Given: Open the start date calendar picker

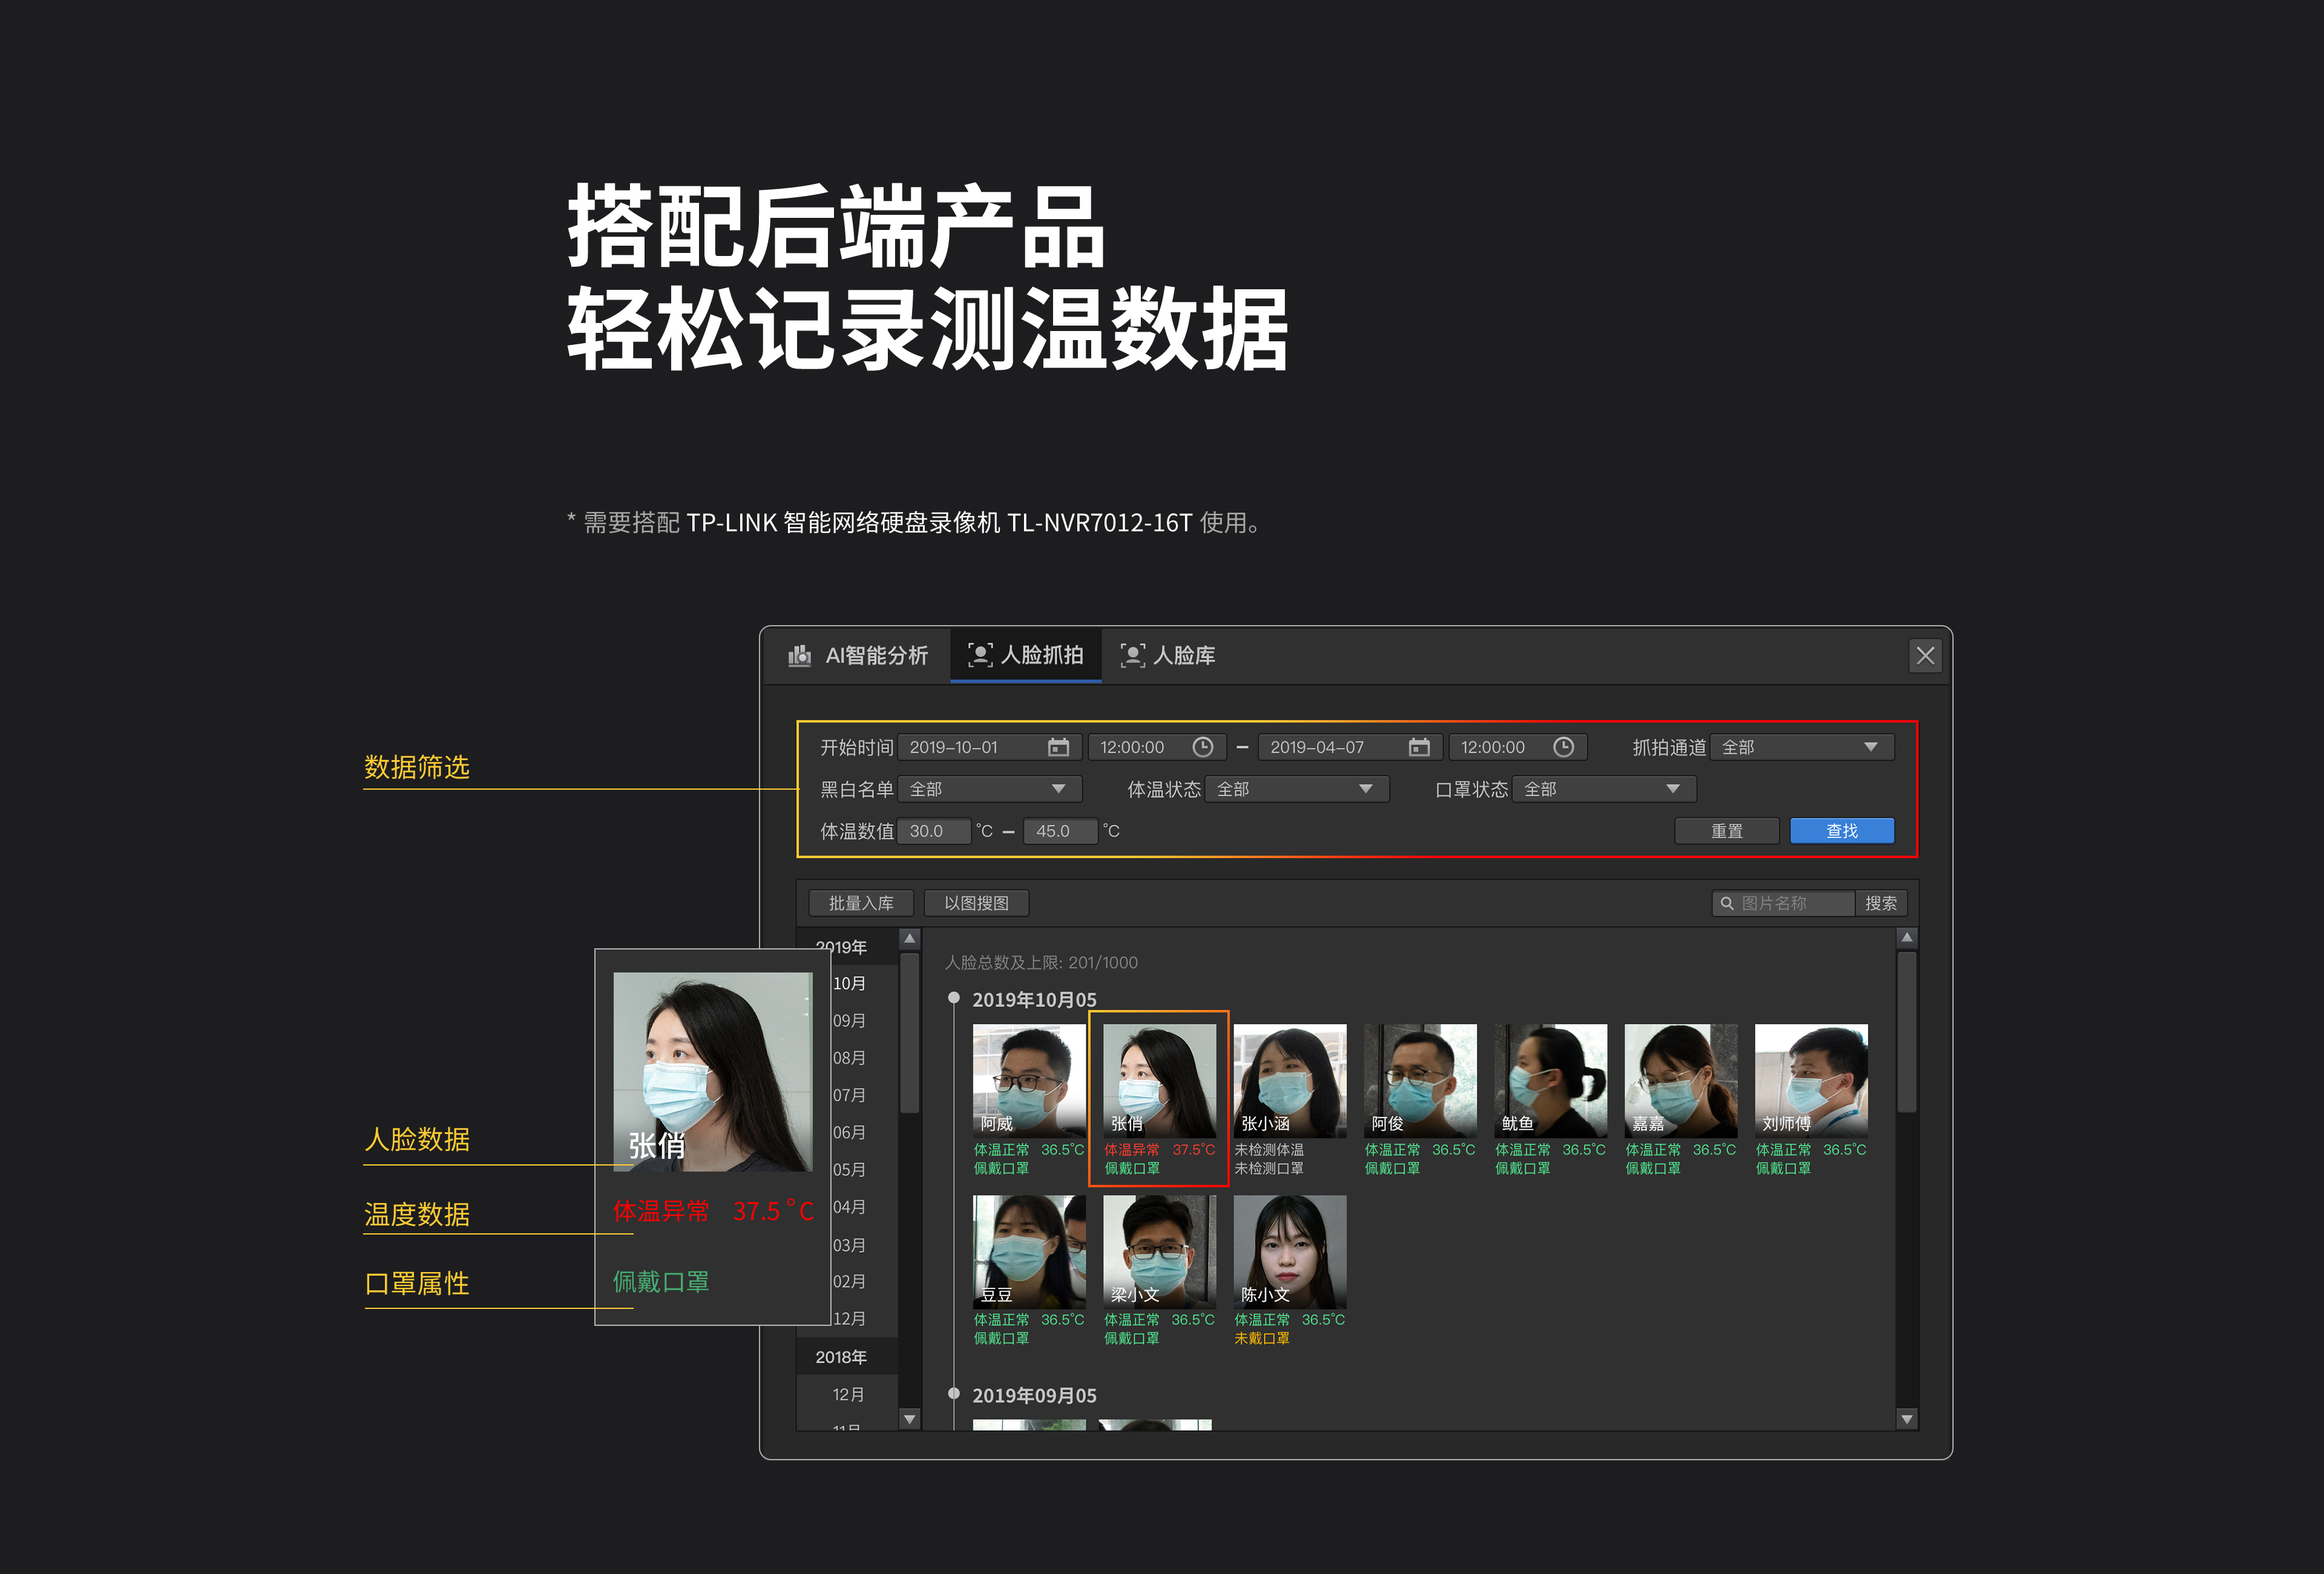Looking at the screenshot, I should [x=1058, y=747].
